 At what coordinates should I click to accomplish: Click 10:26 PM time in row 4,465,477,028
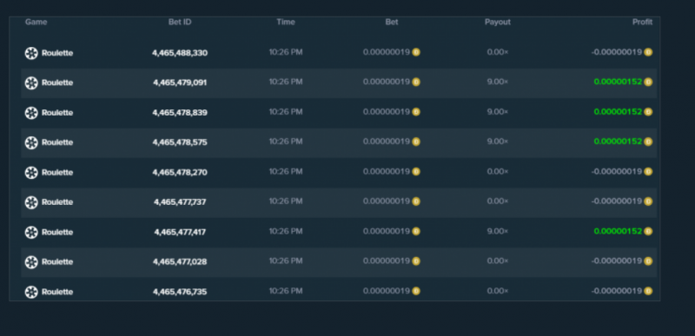[x=286, y=261]
